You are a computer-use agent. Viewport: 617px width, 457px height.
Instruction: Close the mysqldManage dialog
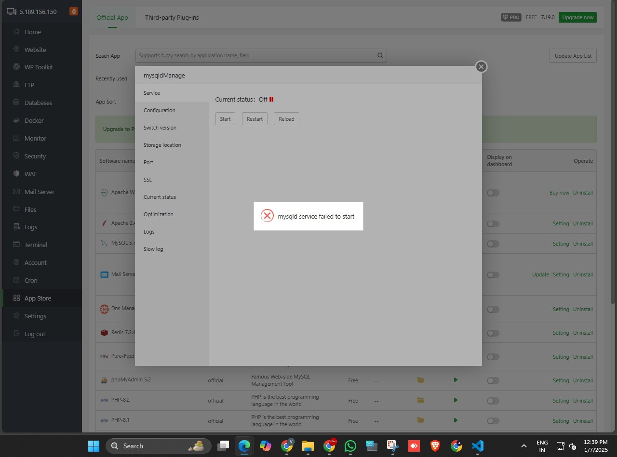[481, 67]
